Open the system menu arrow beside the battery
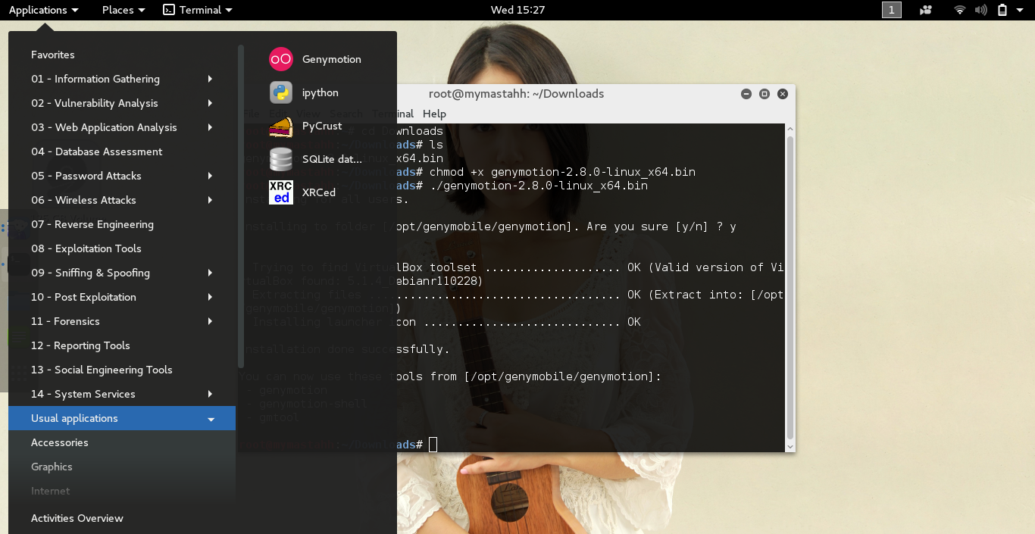This screenshot has height=534, width=1035. [1021, 11]
